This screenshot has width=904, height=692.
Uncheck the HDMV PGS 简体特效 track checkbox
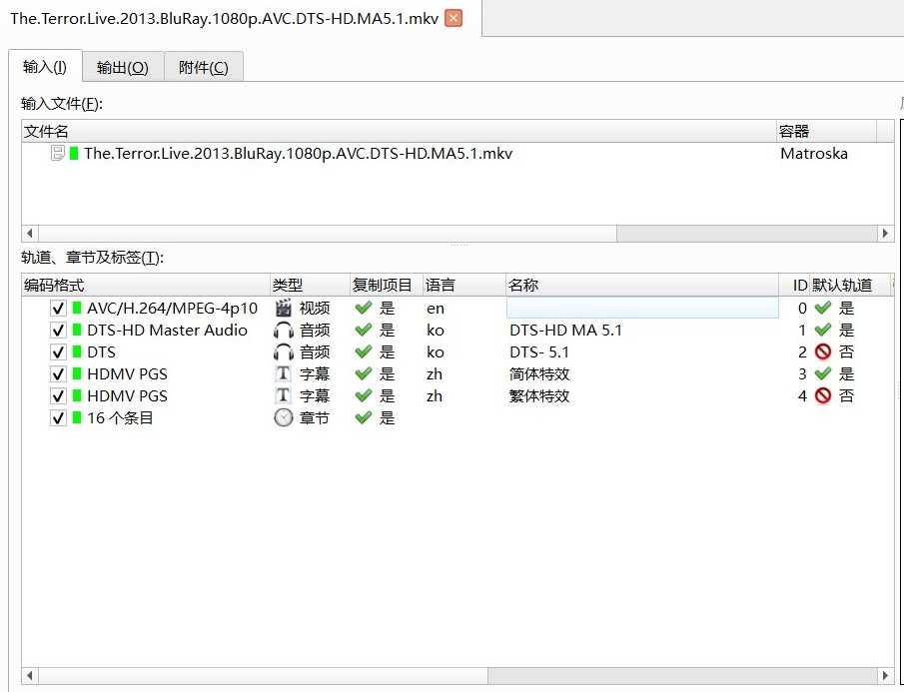[x=58, y=373]
